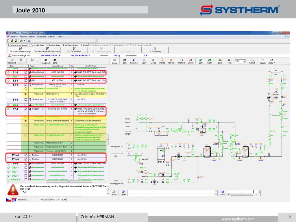Click the 5b. Passbits and loose comp. button
Screen dimensions: 296x222
coord(47,50)
